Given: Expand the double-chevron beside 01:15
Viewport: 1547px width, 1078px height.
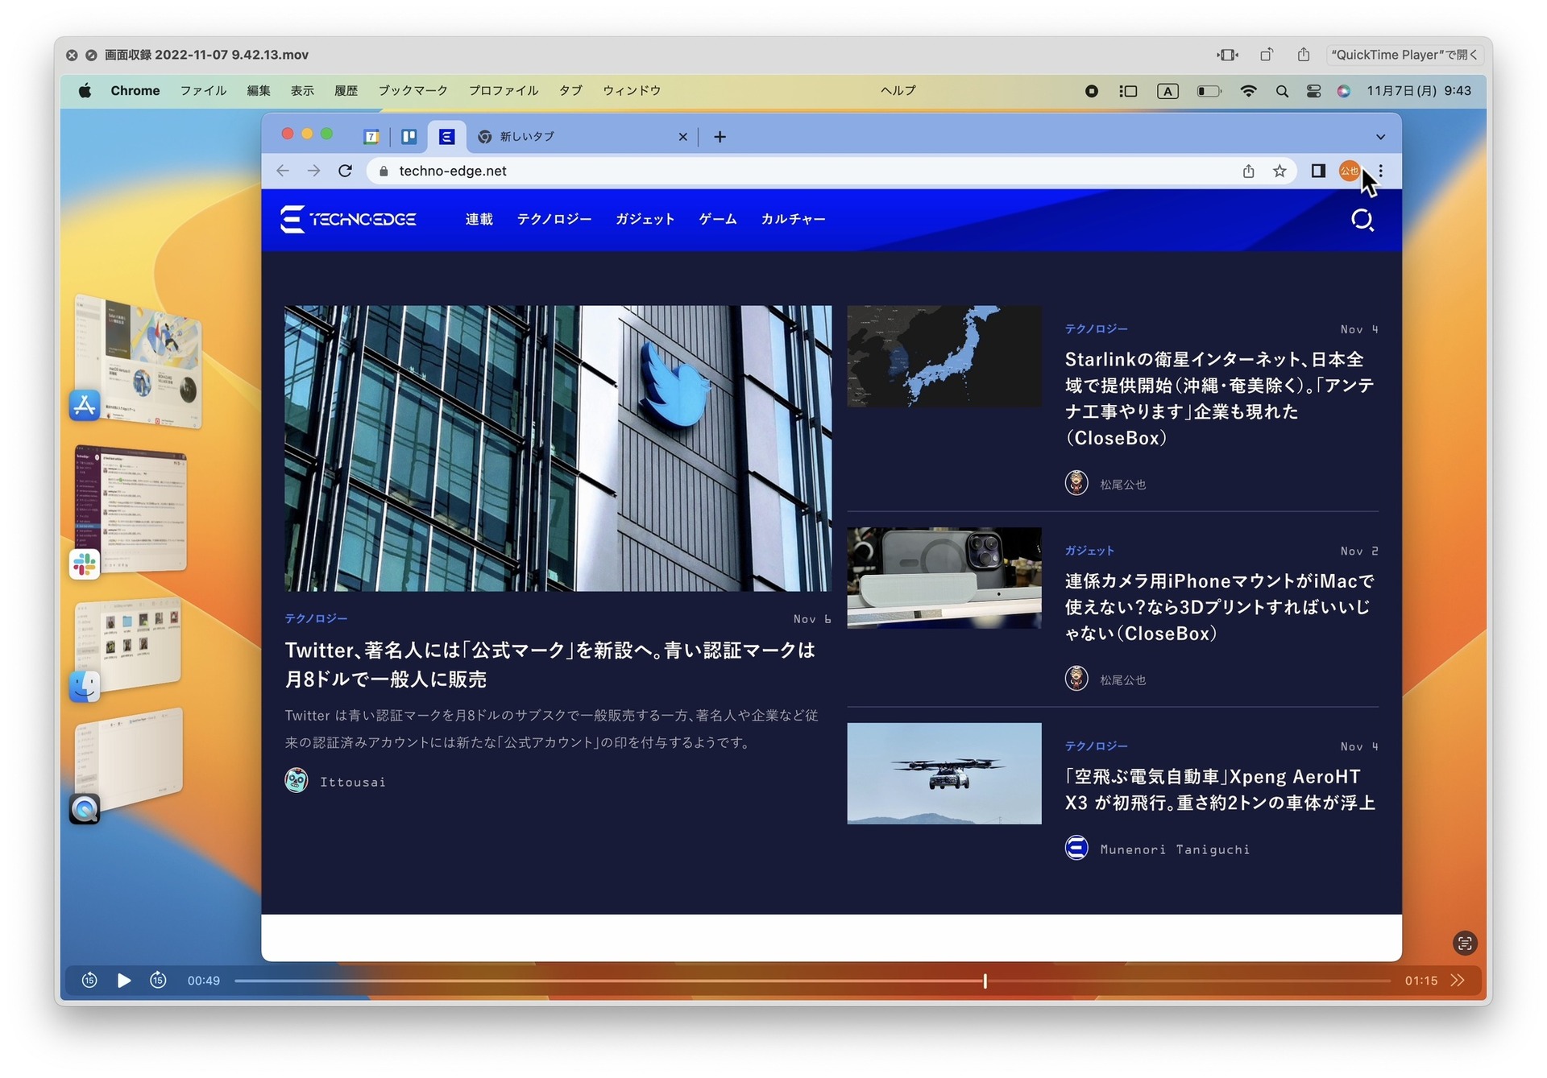Looking at the screenshot, I should pyautogui.click(x=1457, y=980).
